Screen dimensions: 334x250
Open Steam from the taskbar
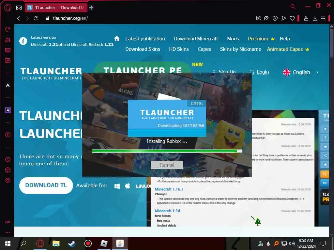click(x=72, y=243)
